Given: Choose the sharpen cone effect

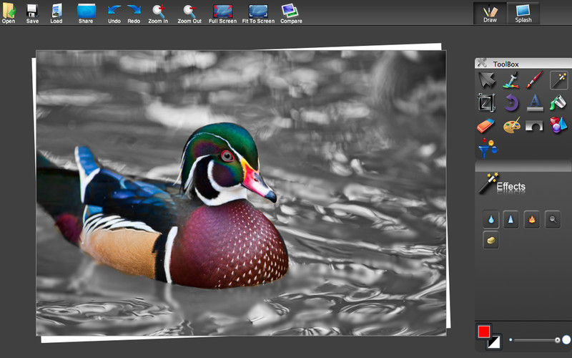Looking at the screenshot, I should coord(511,220).
